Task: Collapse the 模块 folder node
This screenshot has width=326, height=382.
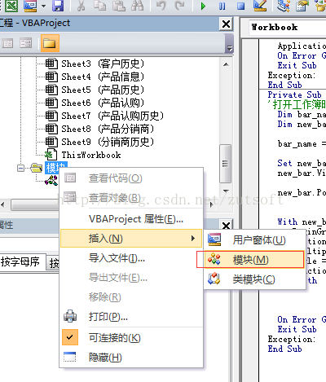Action: click(20, 169)
